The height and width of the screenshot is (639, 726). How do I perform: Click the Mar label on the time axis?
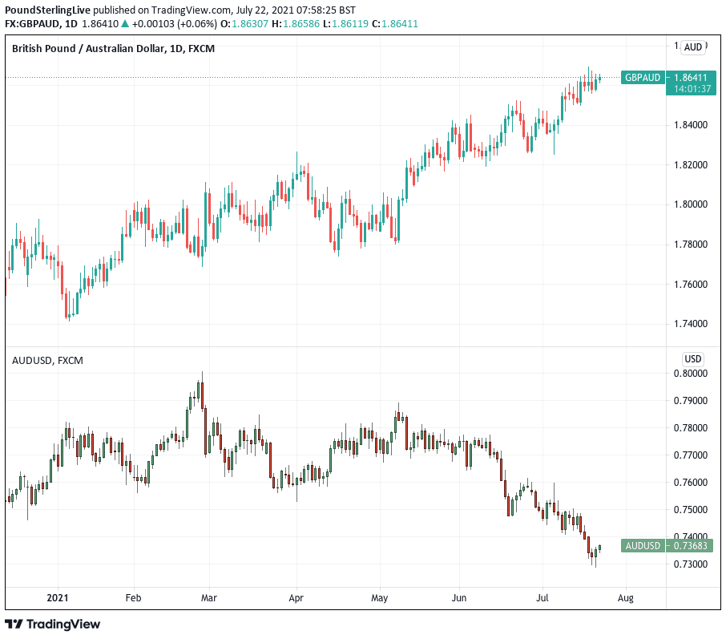[208, 597]
